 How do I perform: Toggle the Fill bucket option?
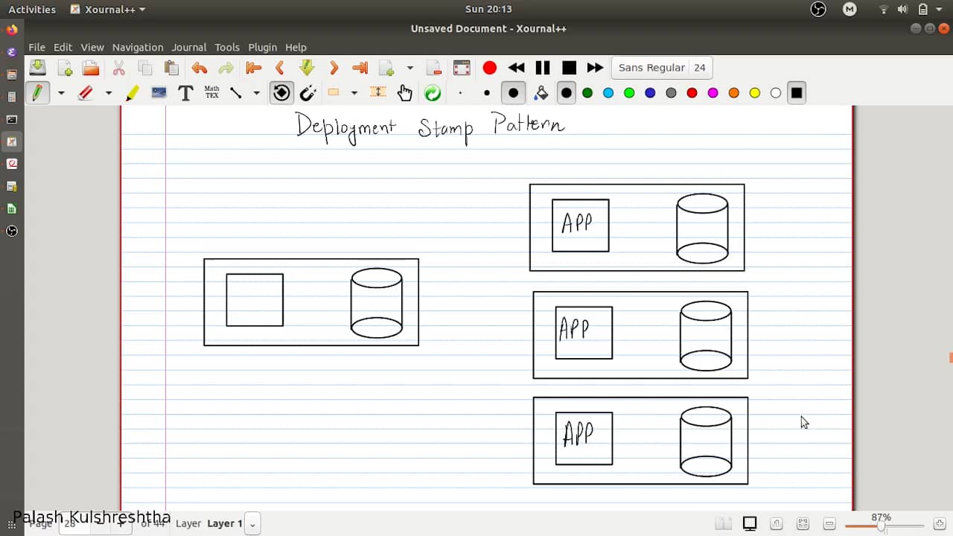541,93
